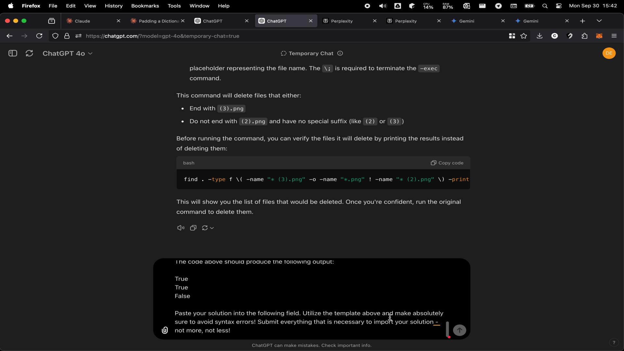Image resolution: width=624 pixels, height=351 pixels.
Task: Attach a file with the paperclip icon
Action: coord(165,330)
